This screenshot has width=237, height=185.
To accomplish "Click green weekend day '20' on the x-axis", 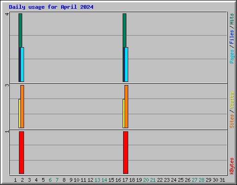I will point(146,180).
